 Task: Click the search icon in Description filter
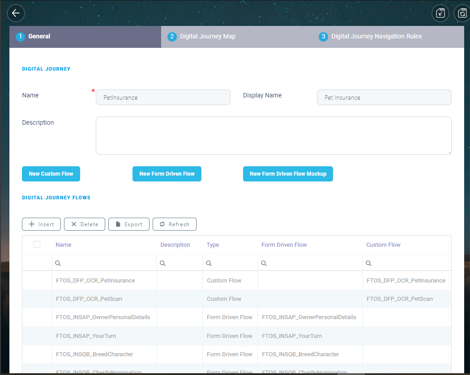point(162,263)
